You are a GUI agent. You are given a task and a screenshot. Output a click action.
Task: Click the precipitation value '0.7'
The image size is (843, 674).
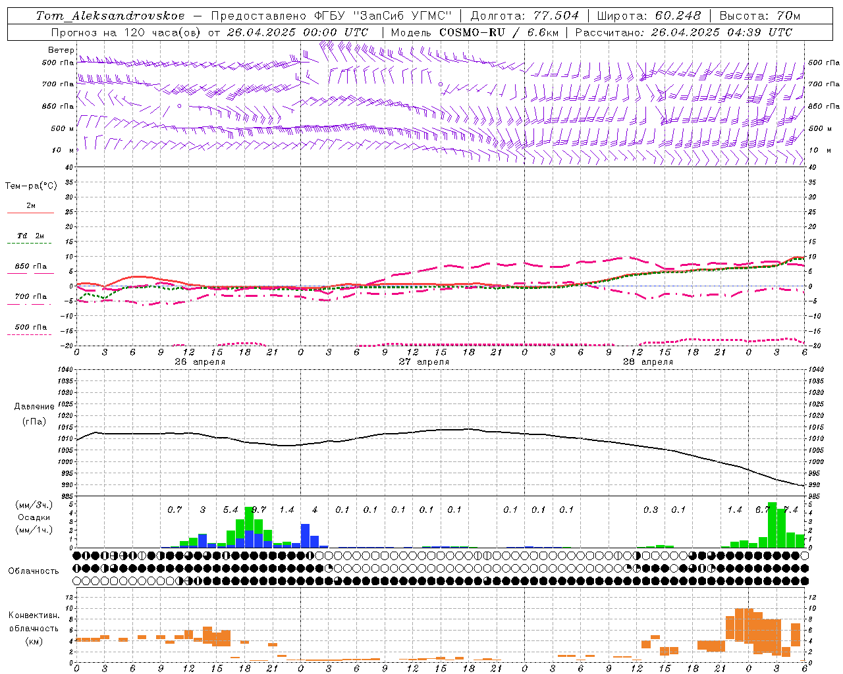point(175,509)
